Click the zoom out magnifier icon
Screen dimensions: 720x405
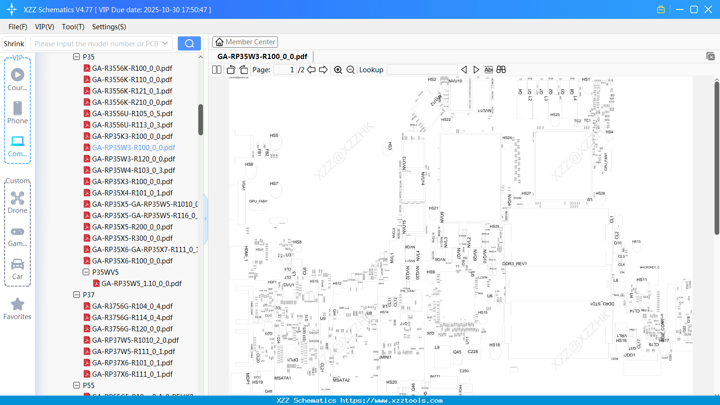coord(350,70)
